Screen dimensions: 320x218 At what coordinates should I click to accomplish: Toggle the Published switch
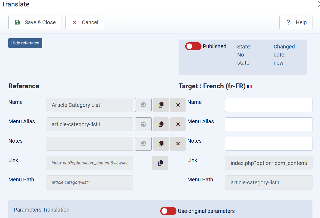tap(193, 46)
